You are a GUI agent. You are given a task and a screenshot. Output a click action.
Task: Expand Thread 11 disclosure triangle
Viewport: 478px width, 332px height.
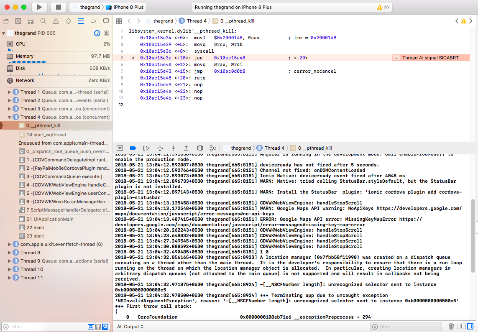(x=9, y=278)
